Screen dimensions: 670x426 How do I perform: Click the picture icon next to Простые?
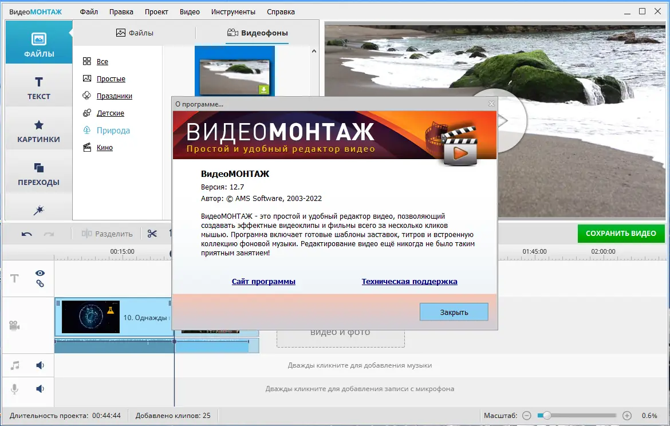(86, 78)
